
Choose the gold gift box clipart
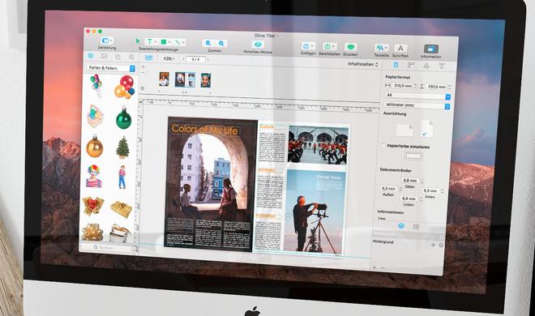[x=121, y=209]
